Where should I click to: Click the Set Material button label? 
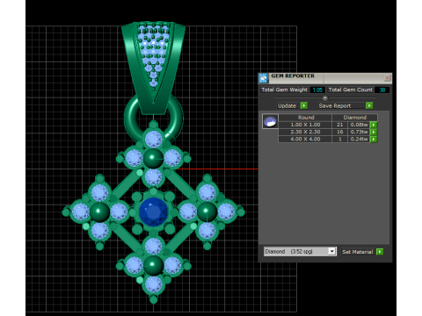pyautogui.click(x=358, y=252)
